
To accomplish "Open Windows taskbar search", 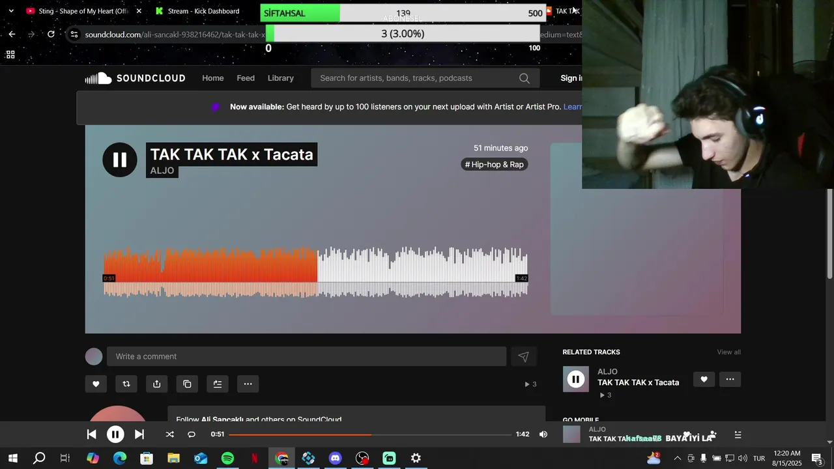I will pyautogui.click(x=39, y=459).
